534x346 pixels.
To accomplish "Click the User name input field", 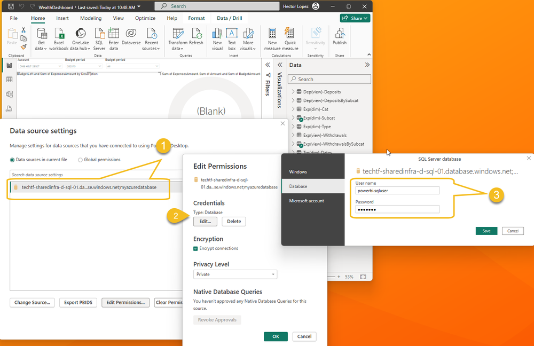I will pyautogui.click(x=397, y=191).
